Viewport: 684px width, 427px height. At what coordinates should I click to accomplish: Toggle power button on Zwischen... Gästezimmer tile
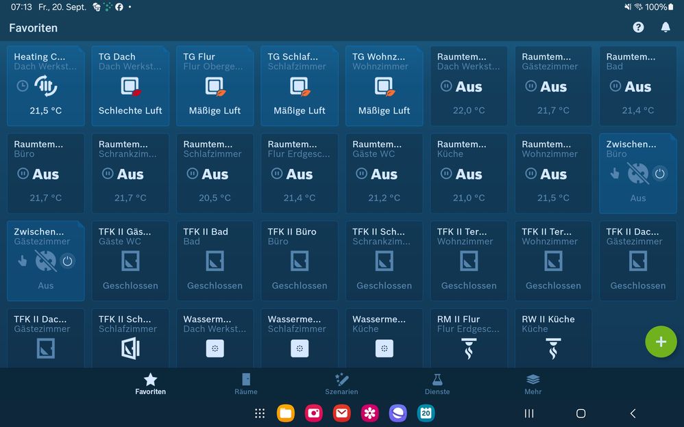point(67,261)
